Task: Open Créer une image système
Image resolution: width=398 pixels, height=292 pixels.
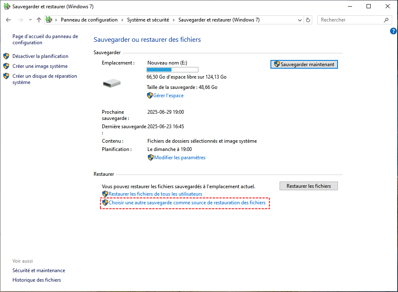Action: (40, 66)
